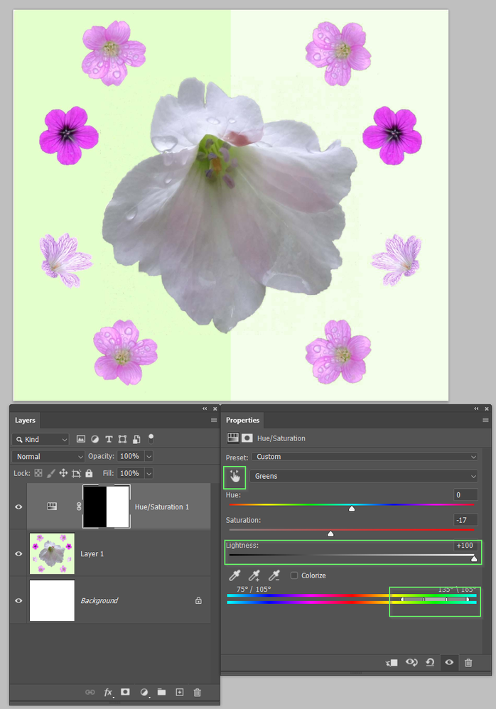Add a layer mask
This screenshot has height=709, width=496.
pos(125,692)
